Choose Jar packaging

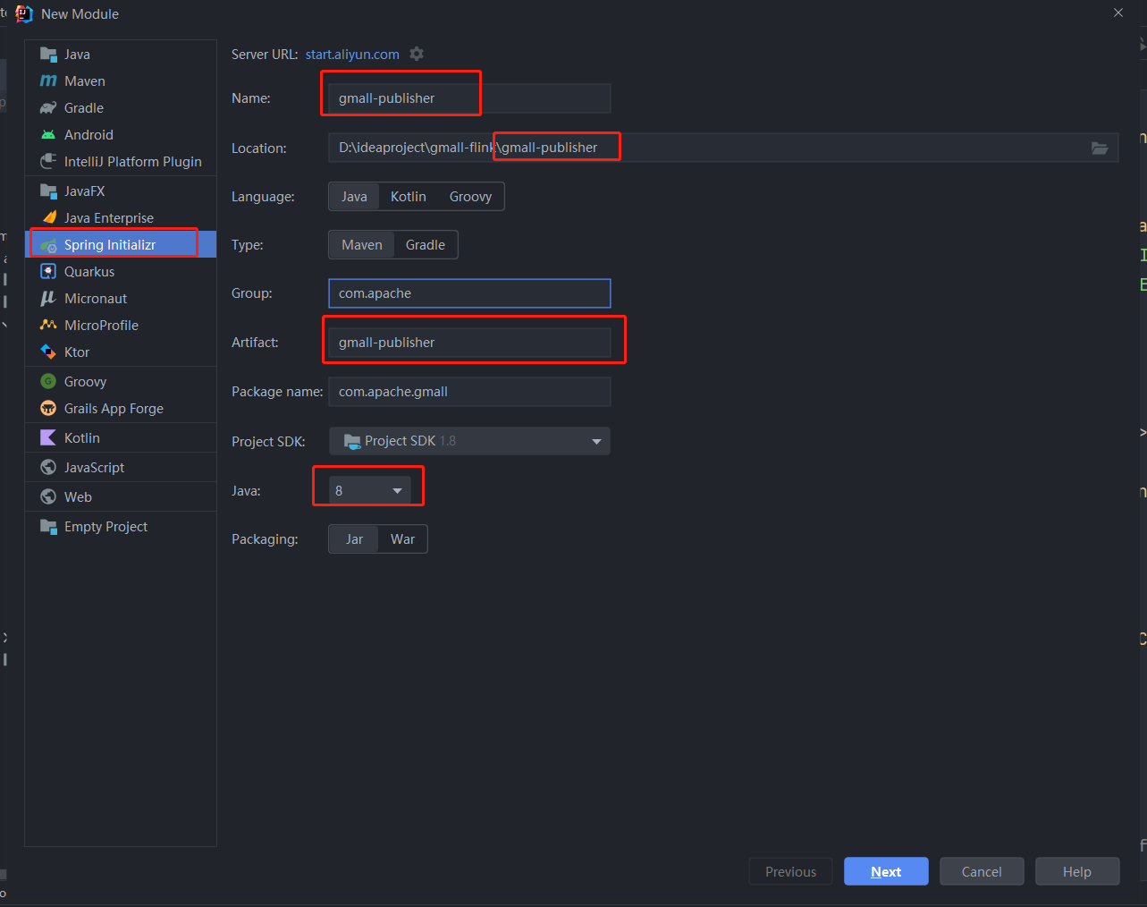tap(354, 539)
